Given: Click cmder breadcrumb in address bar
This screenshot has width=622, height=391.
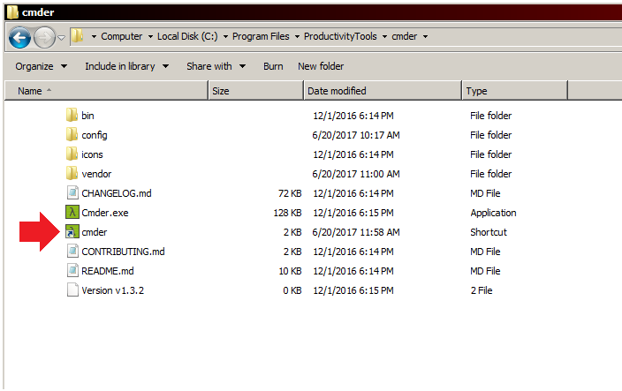Looking at the screenshot, I should [405, 36].
